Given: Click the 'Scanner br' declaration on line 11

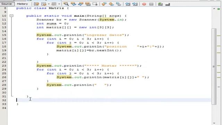Looking at the screenshot, I should tap(49, 19).
